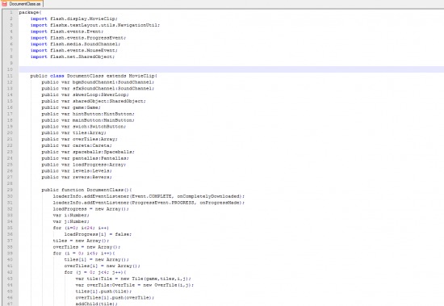
Task: Click the import flash.events.ProgressEvent line
Action: [78, 38]
